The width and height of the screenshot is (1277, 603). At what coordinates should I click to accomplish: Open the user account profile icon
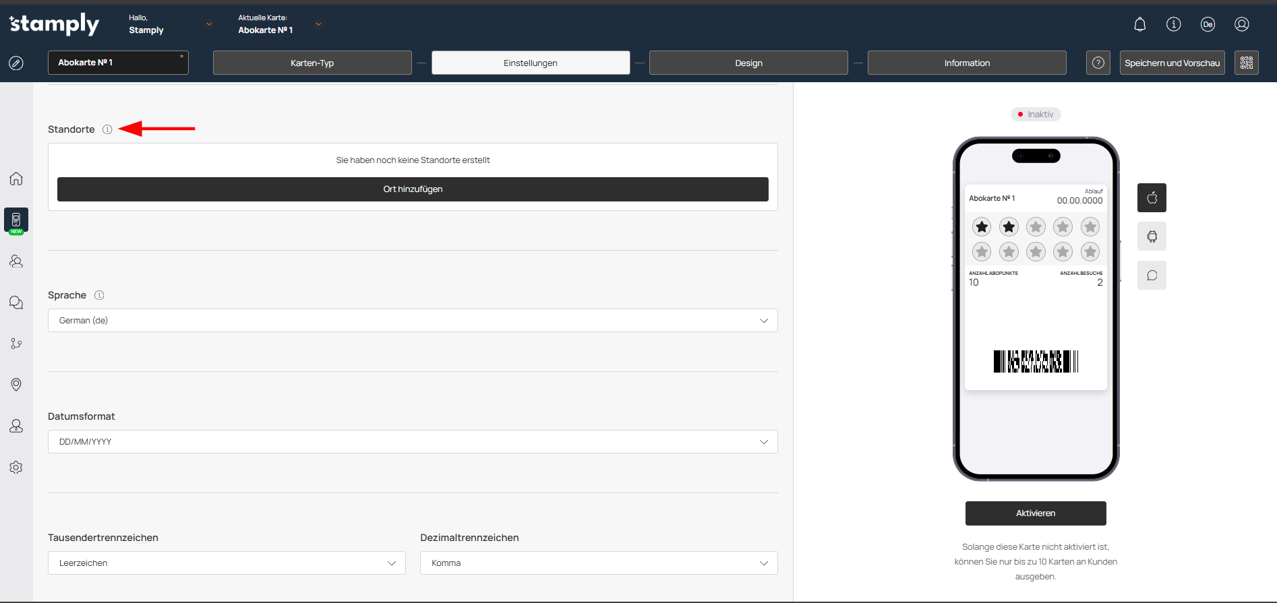point(1241,25)
